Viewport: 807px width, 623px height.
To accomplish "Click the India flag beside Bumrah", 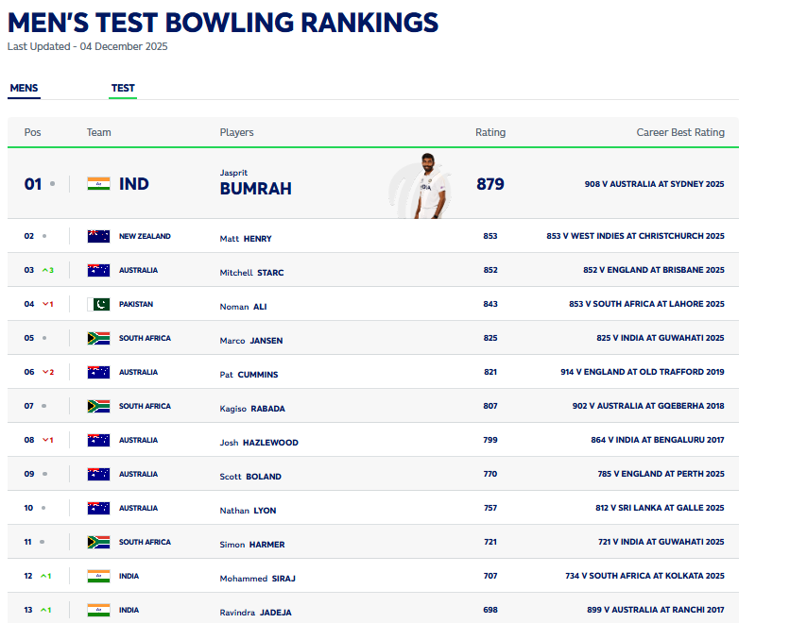I will (98, 184).
